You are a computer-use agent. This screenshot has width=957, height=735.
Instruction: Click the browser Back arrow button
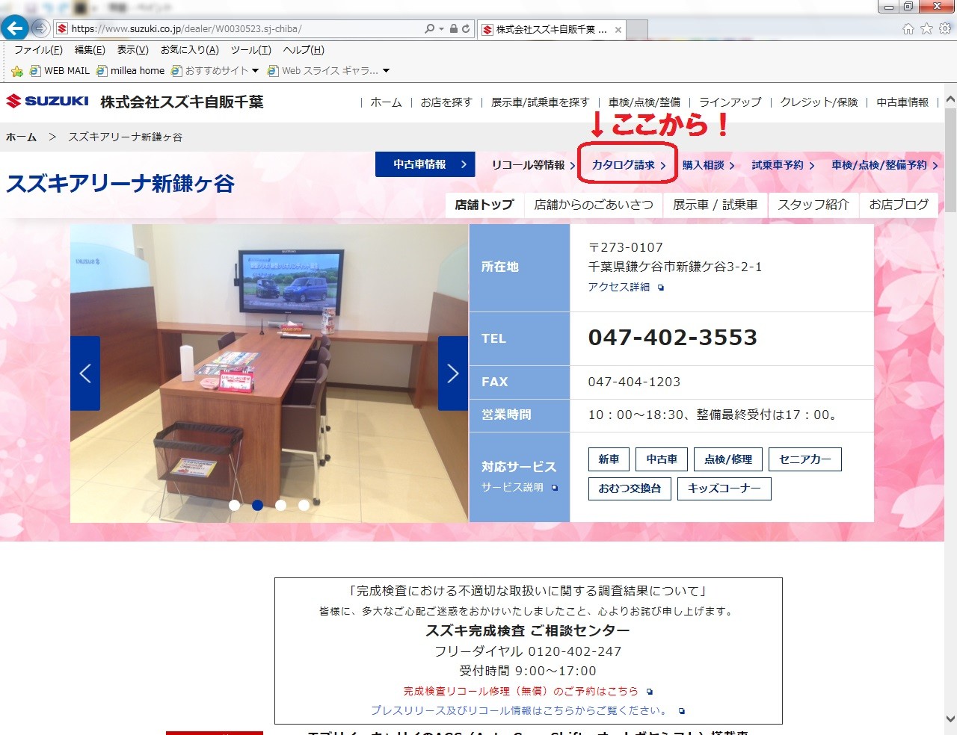pyautogui.click(x=14, y=28)
